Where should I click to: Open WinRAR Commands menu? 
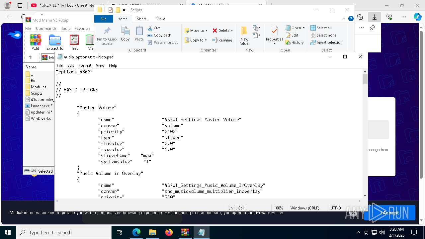(x=46, y=29)
